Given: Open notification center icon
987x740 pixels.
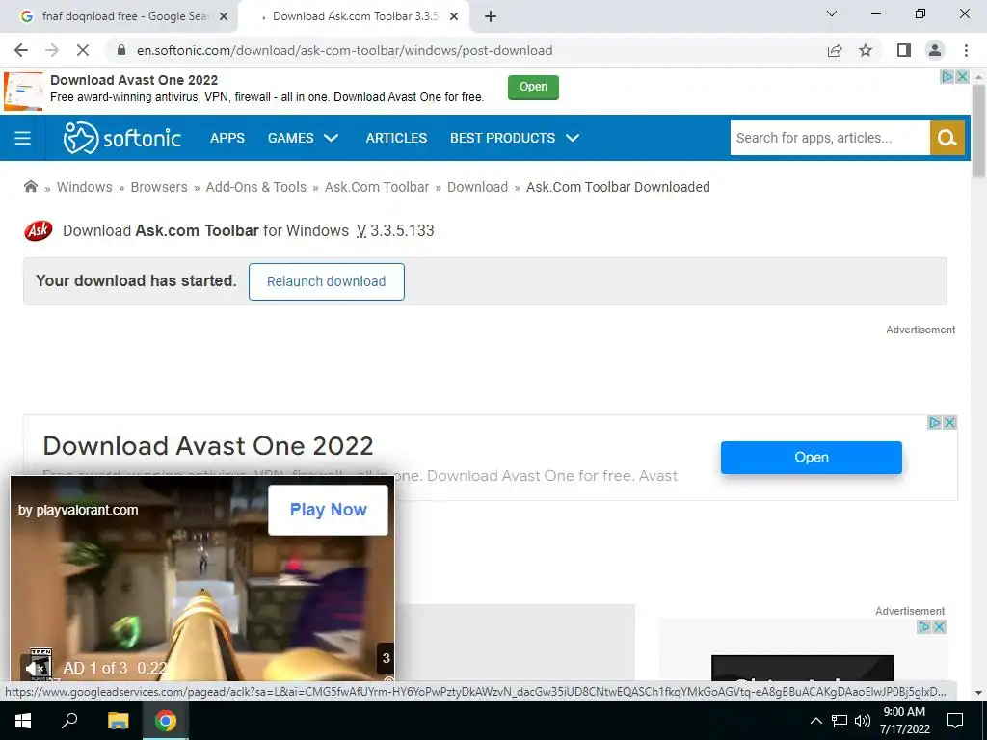Looking at the screenshot, I should coord(955,721).
